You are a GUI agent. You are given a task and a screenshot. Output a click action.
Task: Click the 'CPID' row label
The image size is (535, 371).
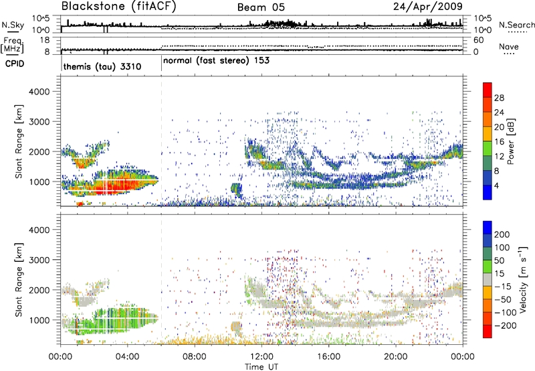tap(15, 64)
